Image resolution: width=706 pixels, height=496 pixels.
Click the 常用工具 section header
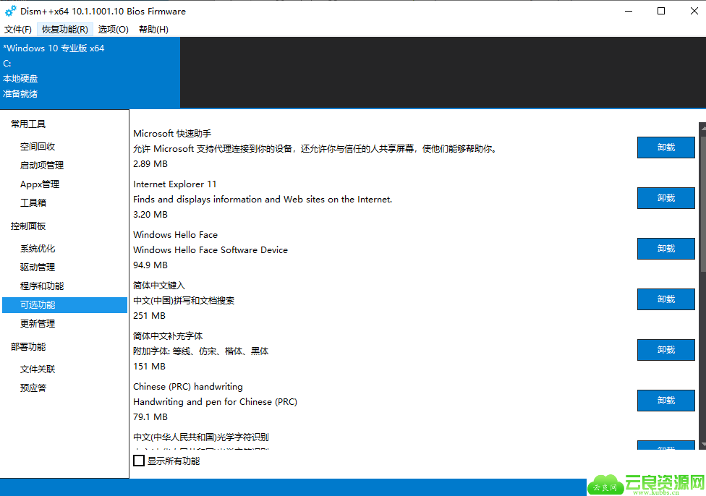[28, 124]
